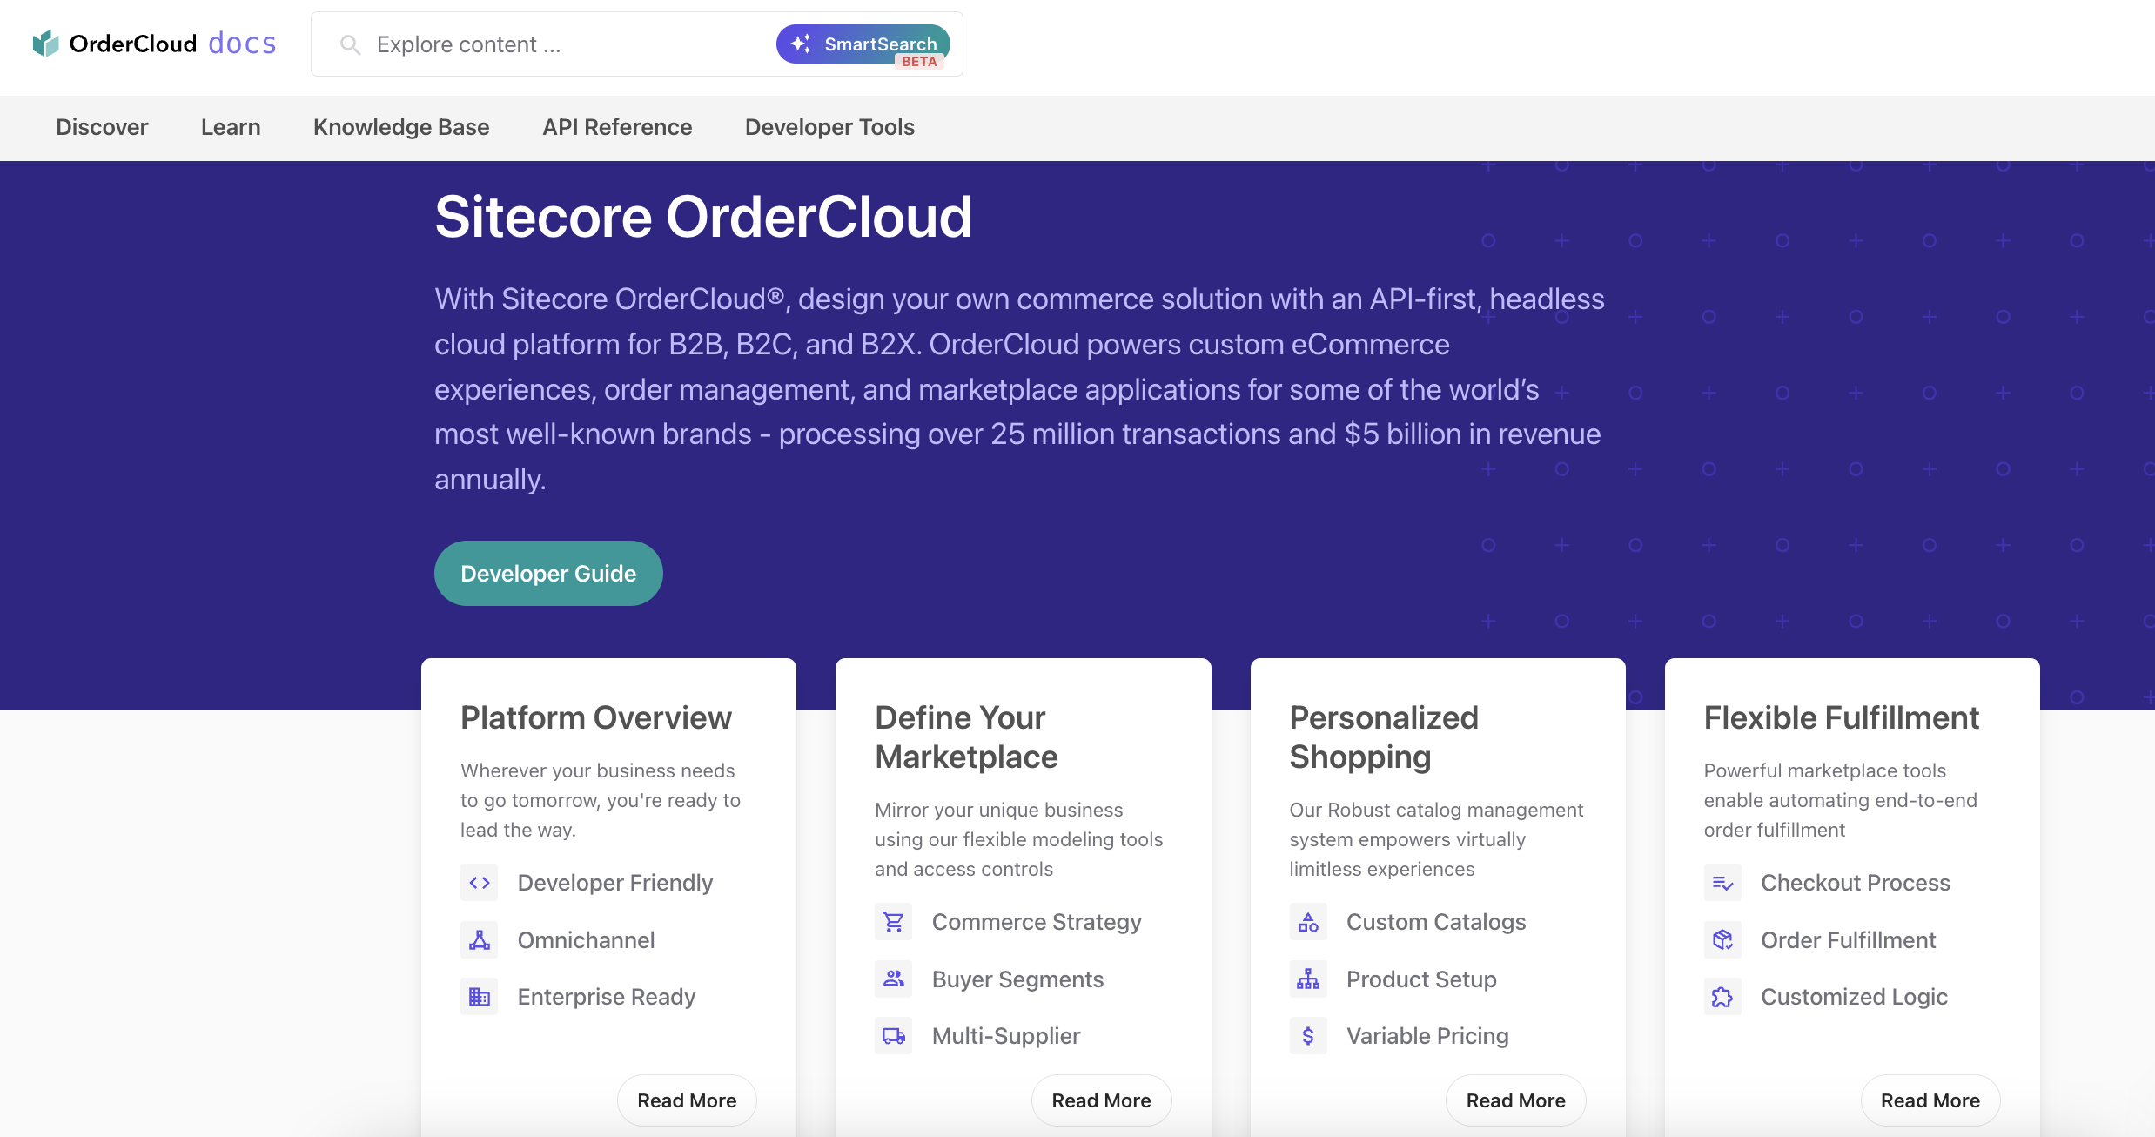Go to the API Reference tab

[617, 127]
